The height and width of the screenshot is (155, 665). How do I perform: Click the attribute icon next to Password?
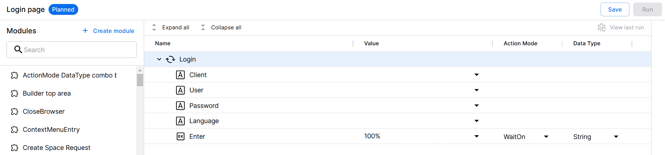click(x=180, y=106)
